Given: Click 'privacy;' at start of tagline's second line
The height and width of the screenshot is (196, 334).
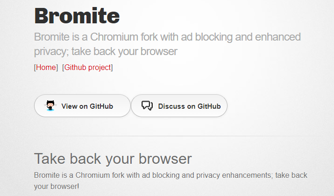Looking at the screenshot, I should 51,52.
